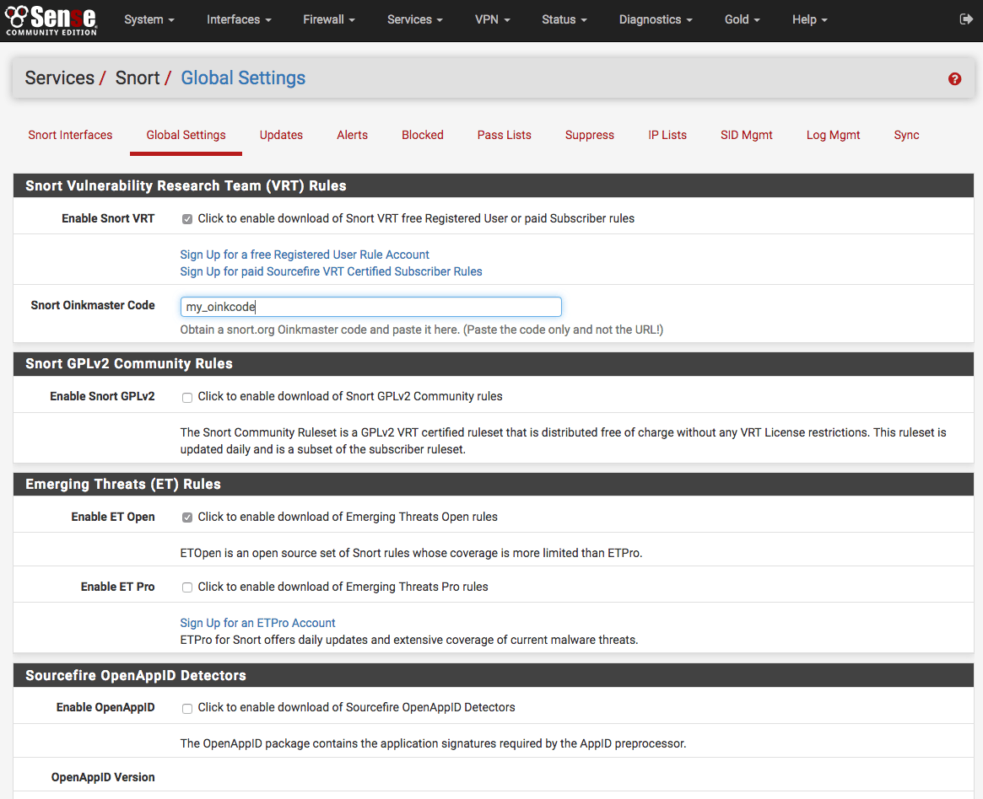This screenshot has width=983, height=799.
Task: Enable the OpenAppID Detectors checkbox
Action: pyautogui.click(x=187, y=708)
